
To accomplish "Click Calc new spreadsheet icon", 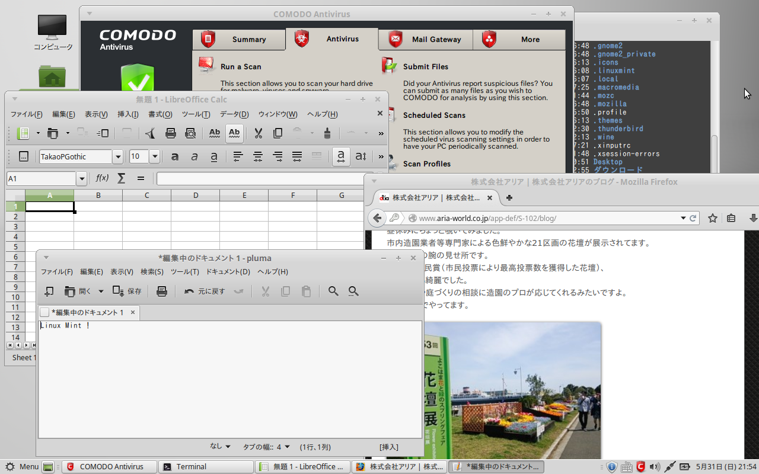I will pos(24,133).
